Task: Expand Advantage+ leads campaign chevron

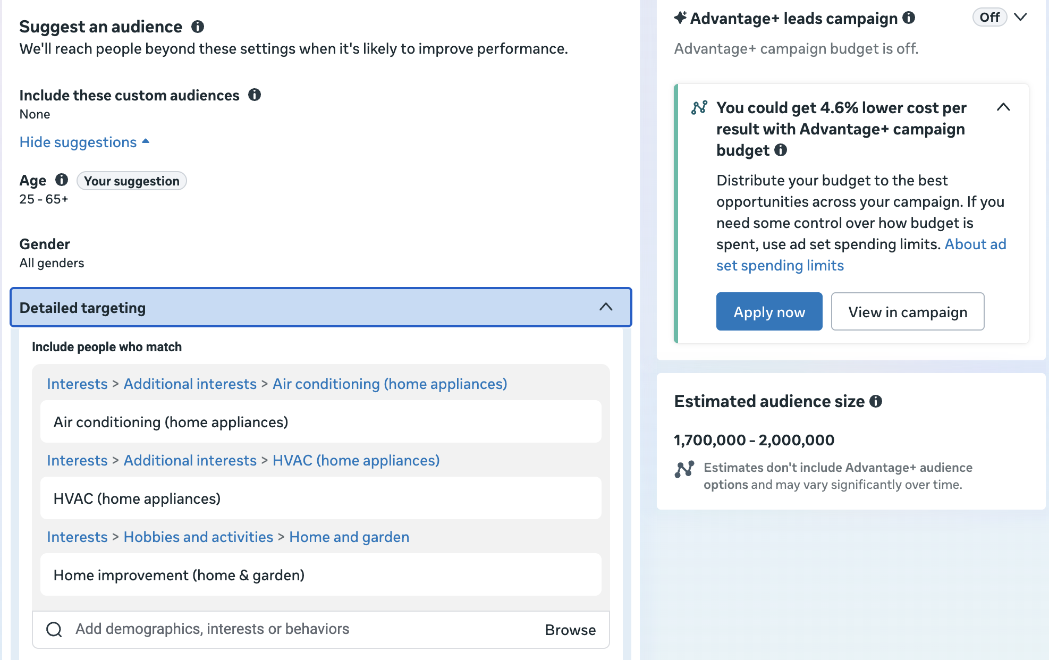Action: pos(1020,17)
